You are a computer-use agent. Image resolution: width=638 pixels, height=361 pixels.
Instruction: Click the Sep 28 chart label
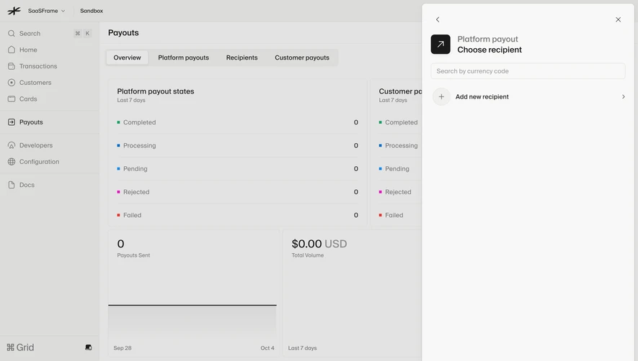coord(123,348)
